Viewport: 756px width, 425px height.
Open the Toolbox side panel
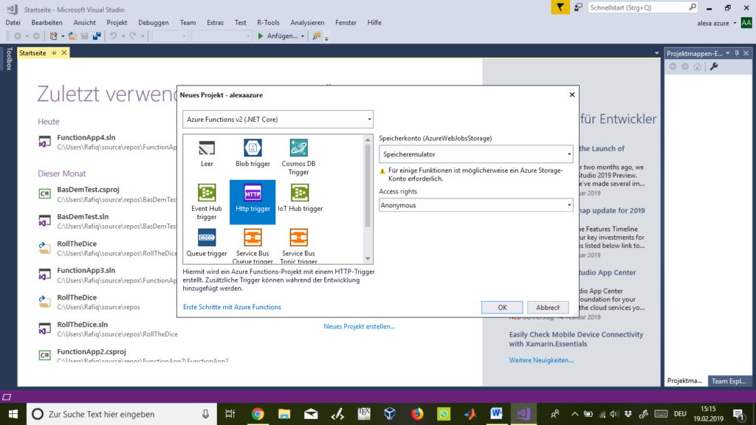click(x=9, y=59)
